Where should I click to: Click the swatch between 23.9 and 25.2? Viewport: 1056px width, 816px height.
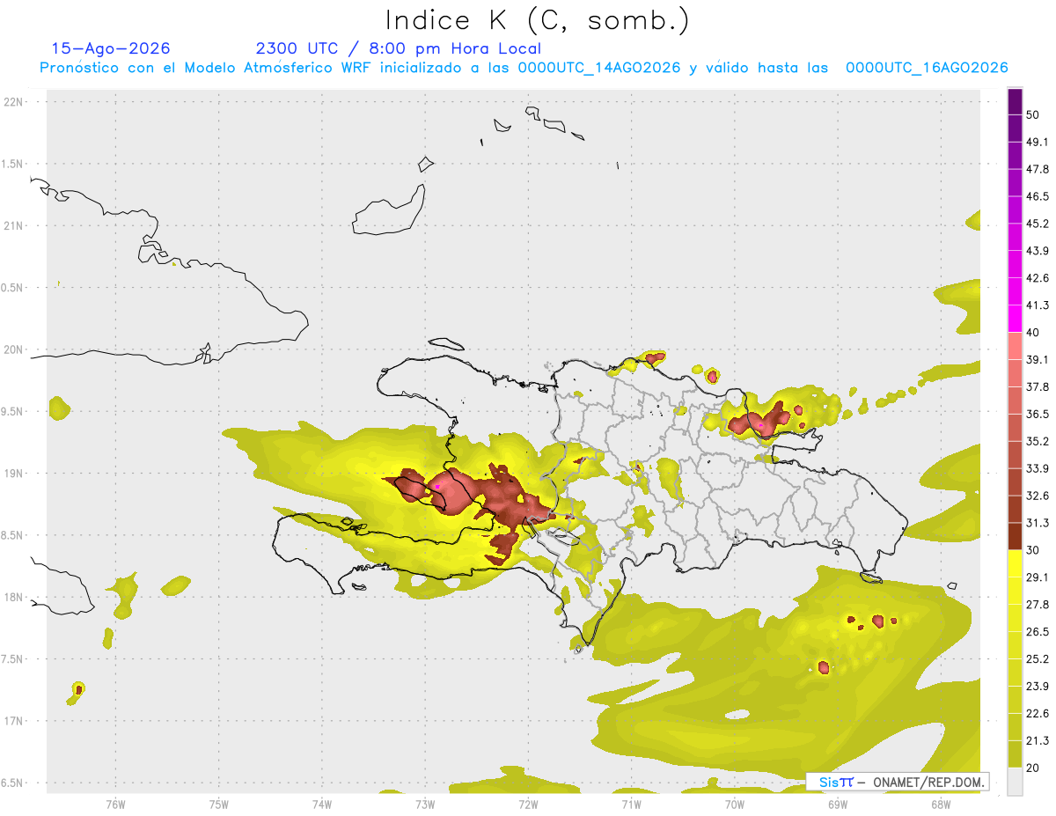point(1015,673)
